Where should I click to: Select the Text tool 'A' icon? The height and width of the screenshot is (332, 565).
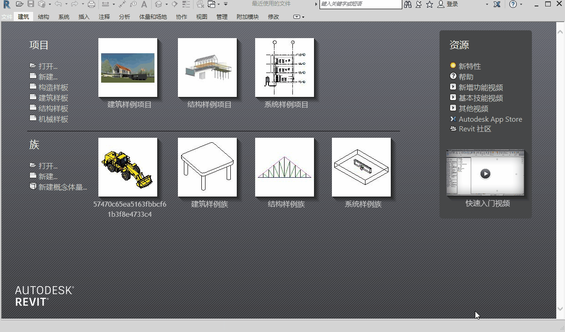144,4
